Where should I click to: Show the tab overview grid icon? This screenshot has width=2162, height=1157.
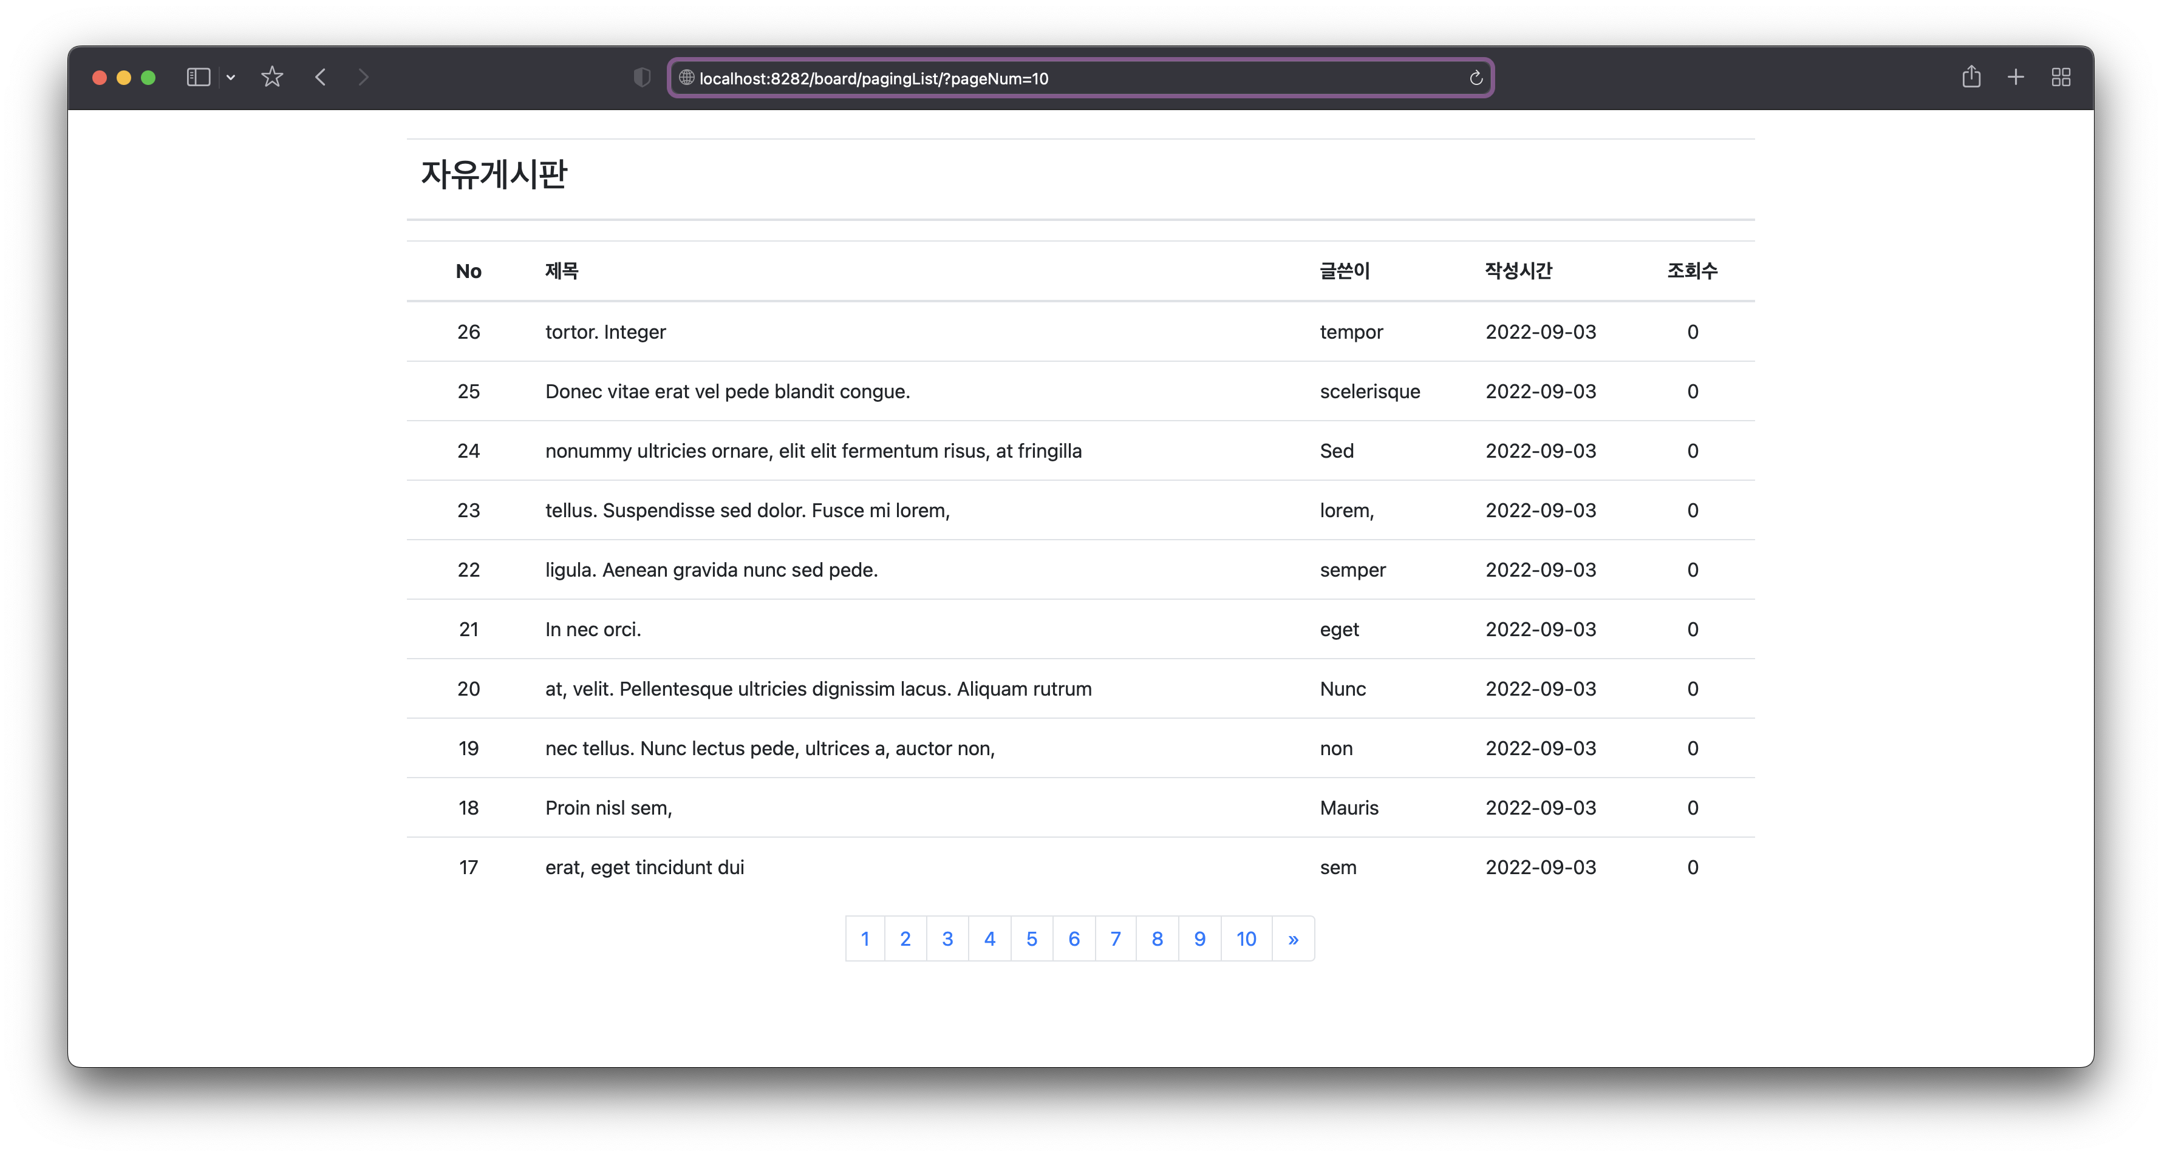pos(2061,77)
